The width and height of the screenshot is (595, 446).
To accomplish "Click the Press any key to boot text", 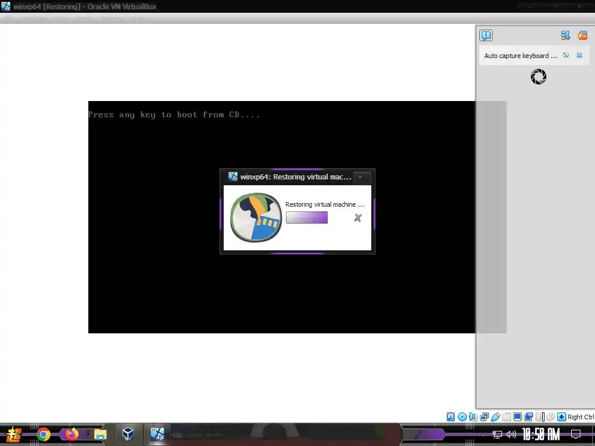I will pyautogui.click(x=174, y=114).
